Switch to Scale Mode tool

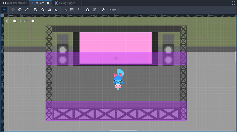tap(27, 10)
